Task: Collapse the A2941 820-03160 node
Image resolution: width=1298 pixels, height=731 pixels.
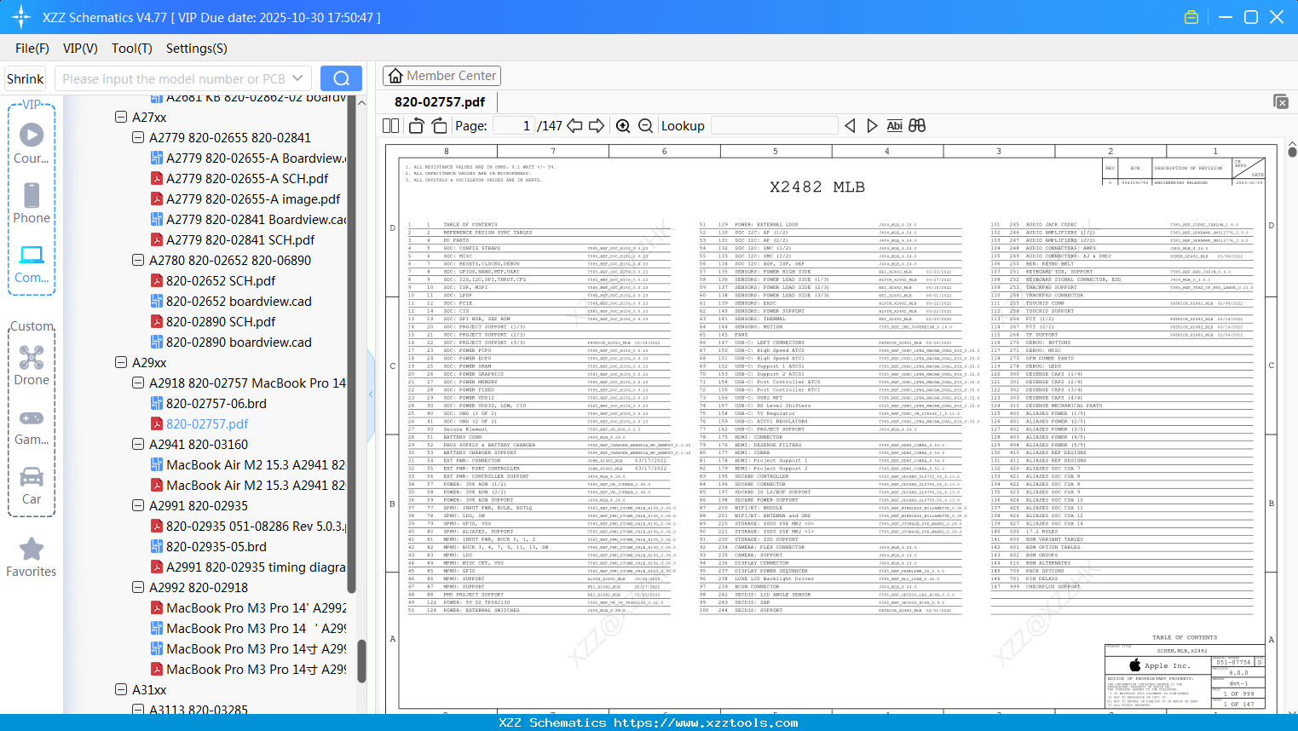Action: coord(138,444)
